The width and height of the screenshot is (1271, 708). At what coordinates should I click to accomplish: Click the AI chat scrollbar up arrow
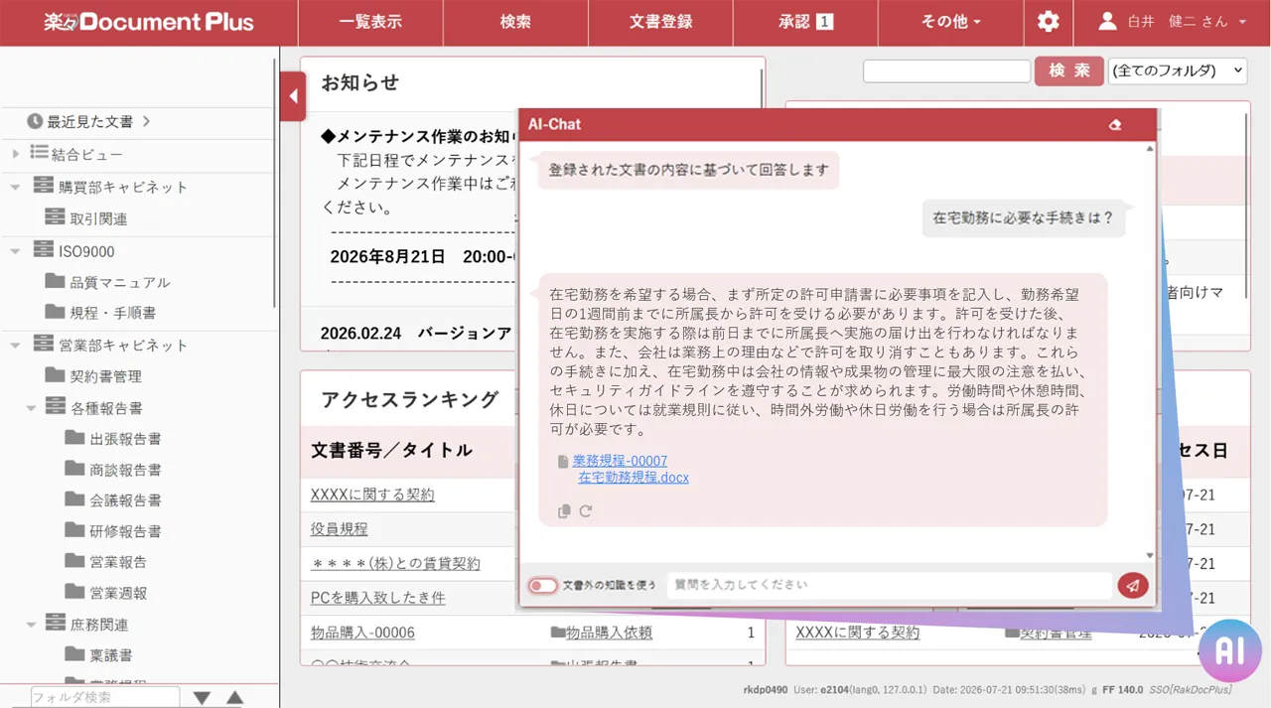coord(1150,148)
